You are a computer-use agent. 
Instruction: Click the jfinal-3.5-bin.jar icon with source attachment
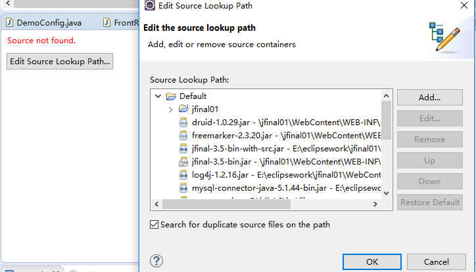coord(183,162)
